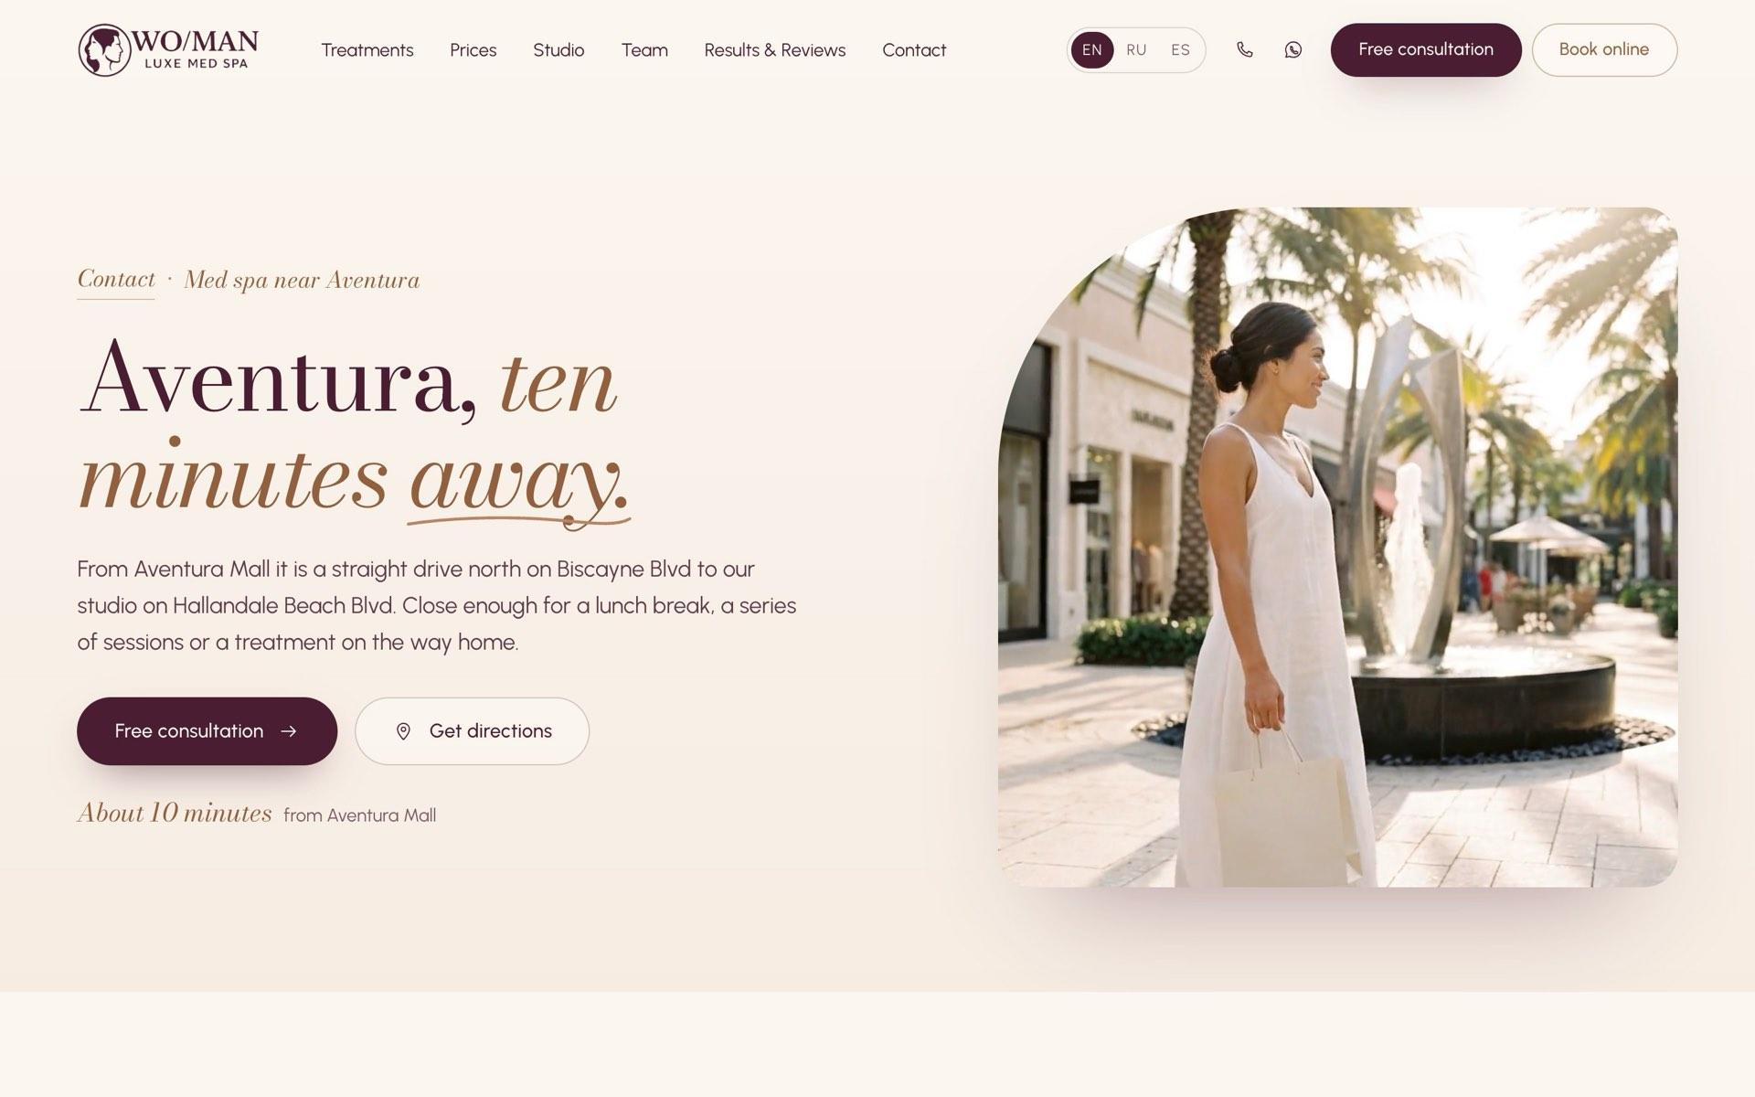This screenshot has width=1755, height=1097.
Task: Open the Contact nav link
Action: pos(914,50)
